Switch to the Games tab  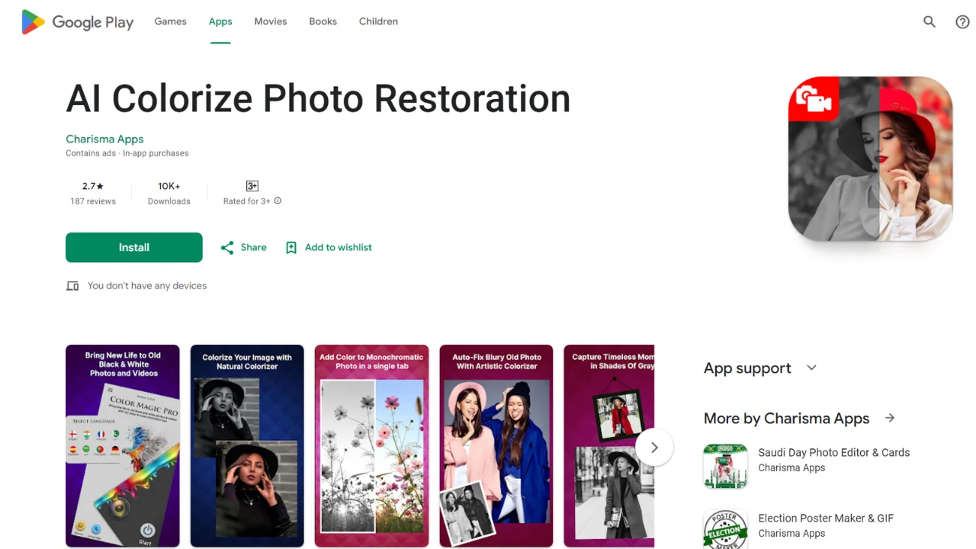tap(170, 21)
